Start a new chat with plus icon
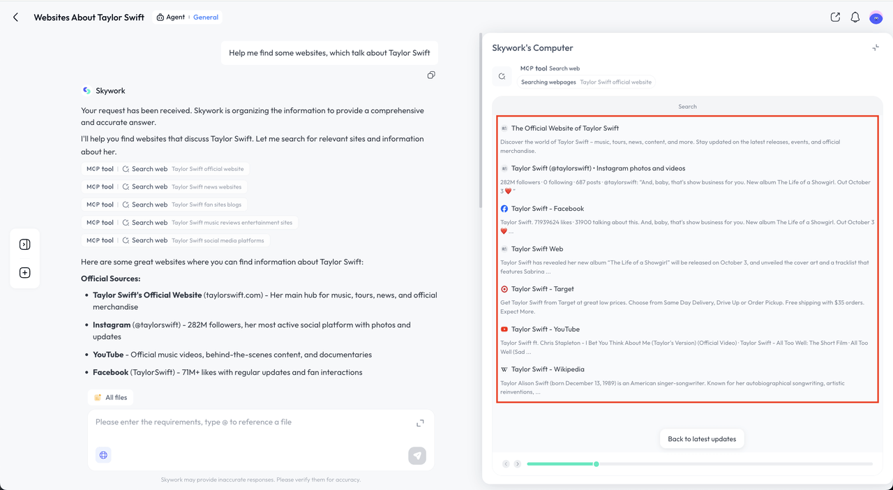This screenshot has width=893, height=490. [x=25, y=273]
